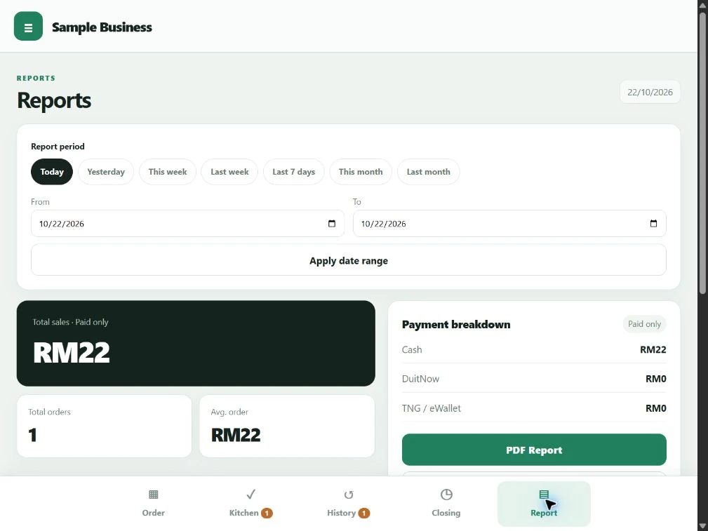Screen dimensions: 708x531
Task: Download the PDF Report
Action: pyautogui.click(x=534, y=450)
